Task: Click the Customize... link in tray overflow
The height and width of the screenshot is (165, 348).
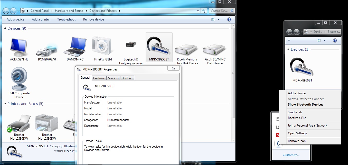Action: click(x=291, y=155)
